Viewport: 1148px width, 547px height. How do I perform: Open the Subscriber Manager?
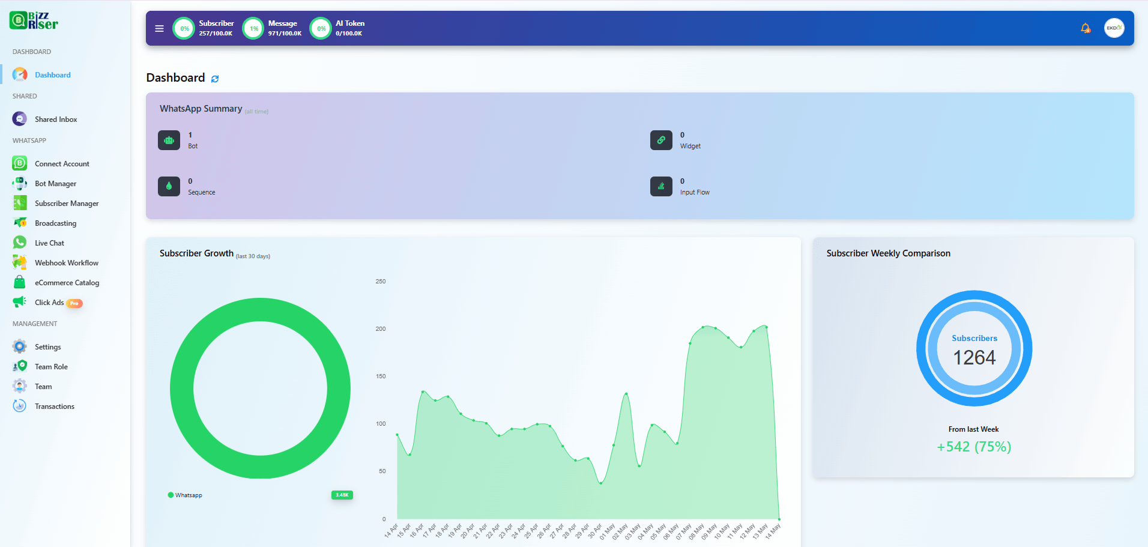[66, 203]
